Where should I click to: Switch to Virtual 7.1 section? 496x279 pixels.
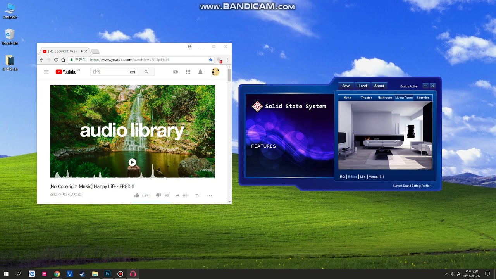[x=376, y=177]
